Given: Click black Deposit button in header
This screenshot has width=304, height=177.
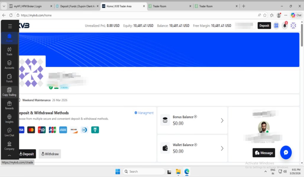Looking at the screenshot, I should tap(264, 26).
